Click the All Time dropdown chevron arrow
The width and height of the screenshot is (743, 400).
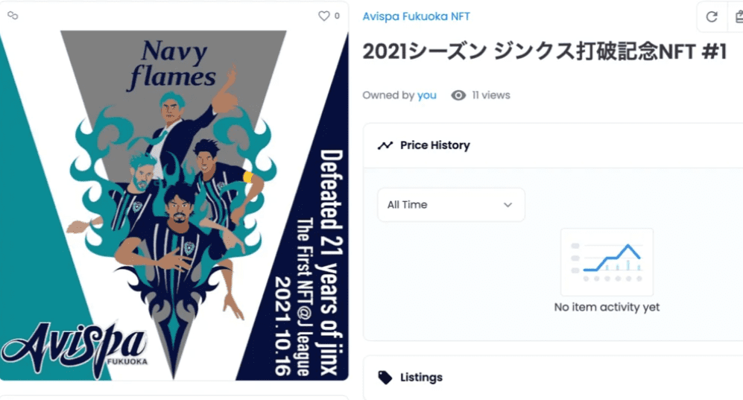pyautogui.click(x=508, y=205)
